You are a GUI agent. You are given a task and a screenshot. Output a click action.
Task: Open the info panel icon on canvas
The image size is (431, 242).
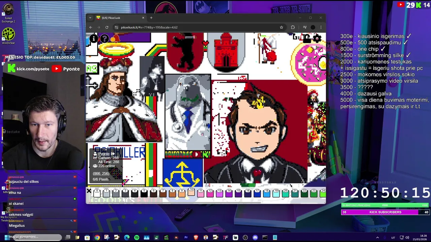94,39
